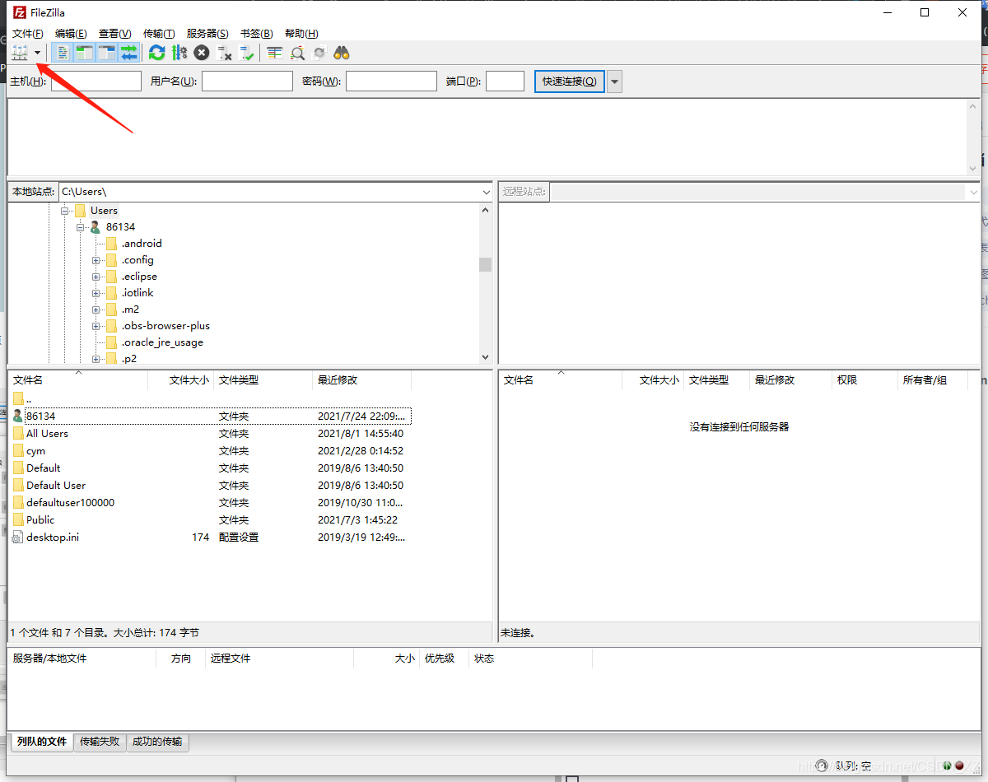Search for files with binoculars icon

tap(342, 53)
